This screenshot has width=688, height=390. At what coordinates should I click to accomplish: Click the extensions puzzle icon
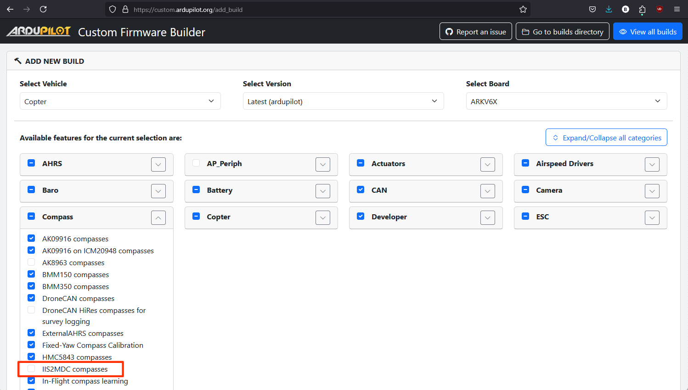[x=642, y=9]
